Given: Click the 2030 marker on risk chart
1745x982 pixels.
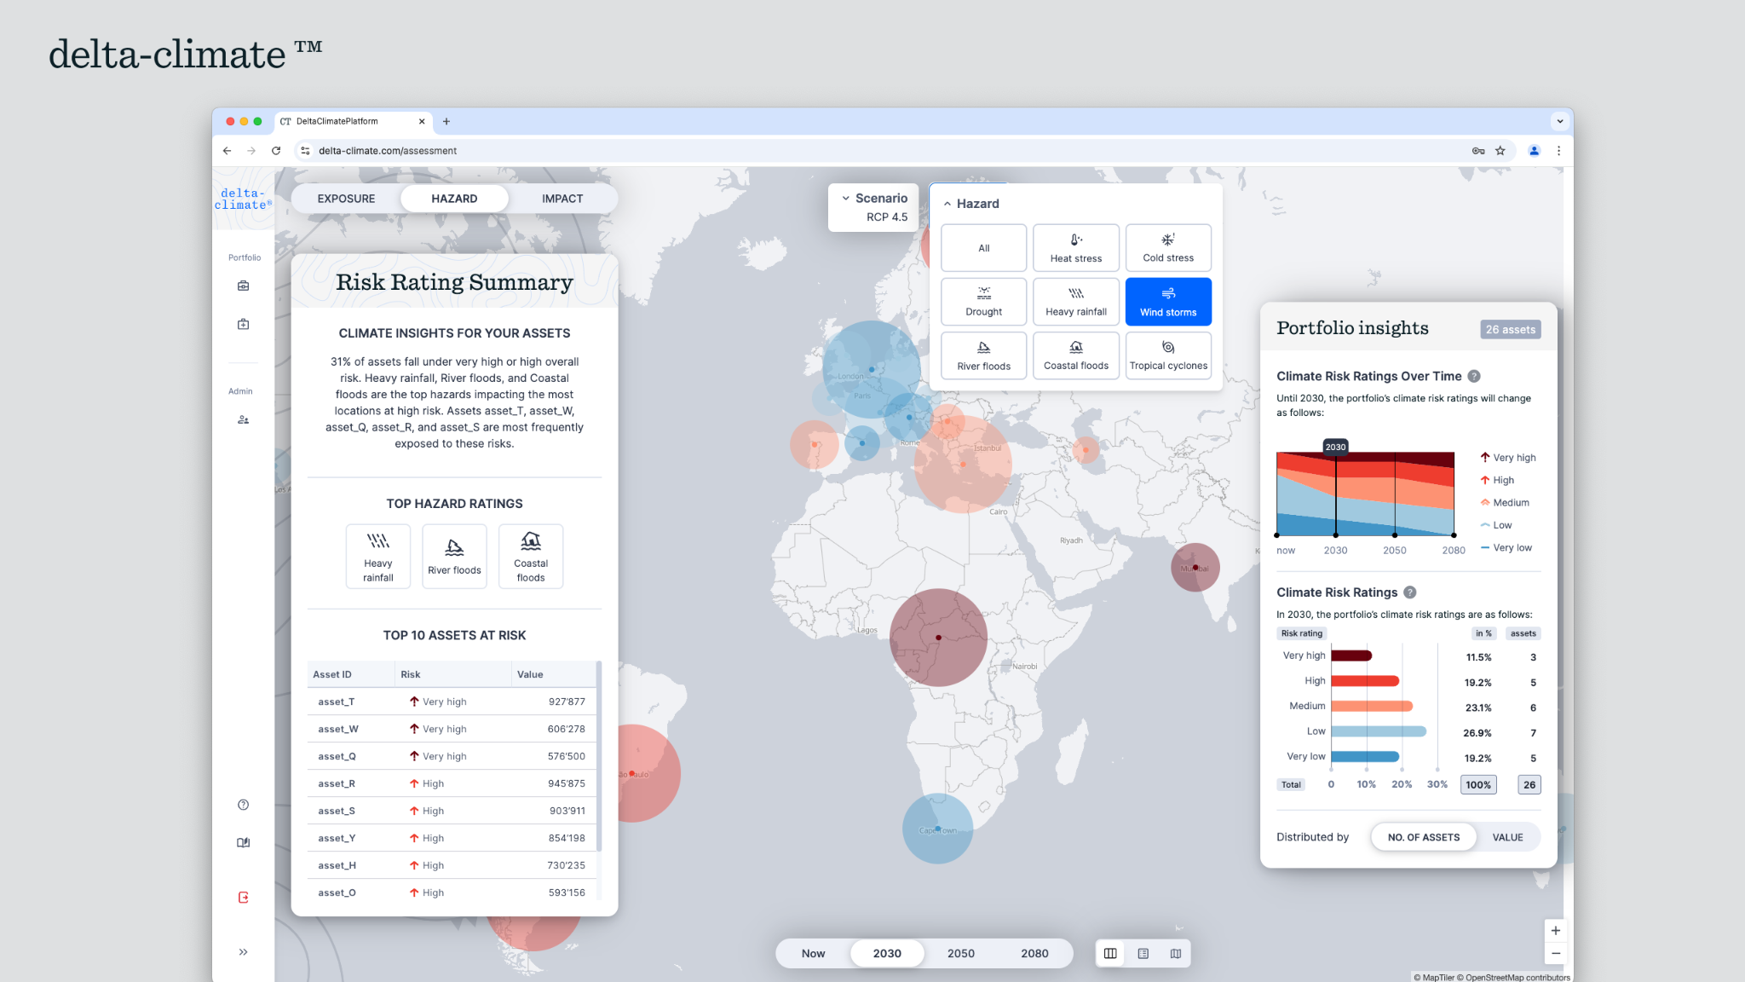Looking at the screenshot, I should [1335, 447].
